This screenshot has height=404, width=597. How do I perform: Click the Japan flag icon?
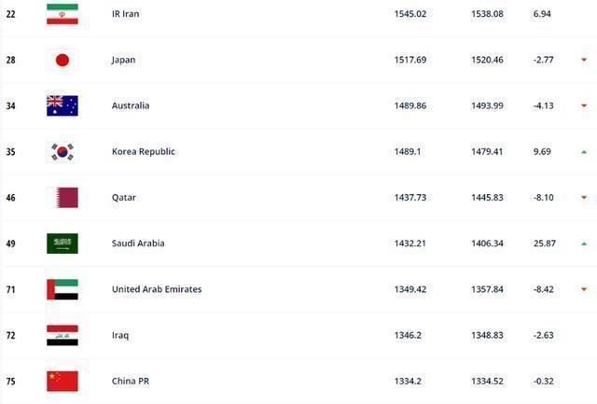[62, 60]
